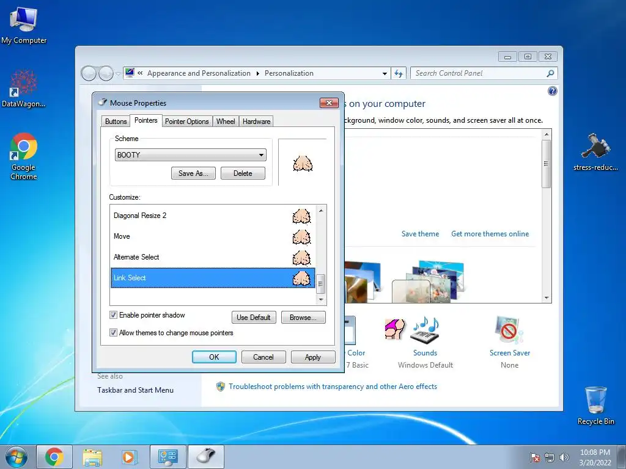Click the Forward navigation arrow in Control Panel
This screenshot has height=469, width=626.
106,73
